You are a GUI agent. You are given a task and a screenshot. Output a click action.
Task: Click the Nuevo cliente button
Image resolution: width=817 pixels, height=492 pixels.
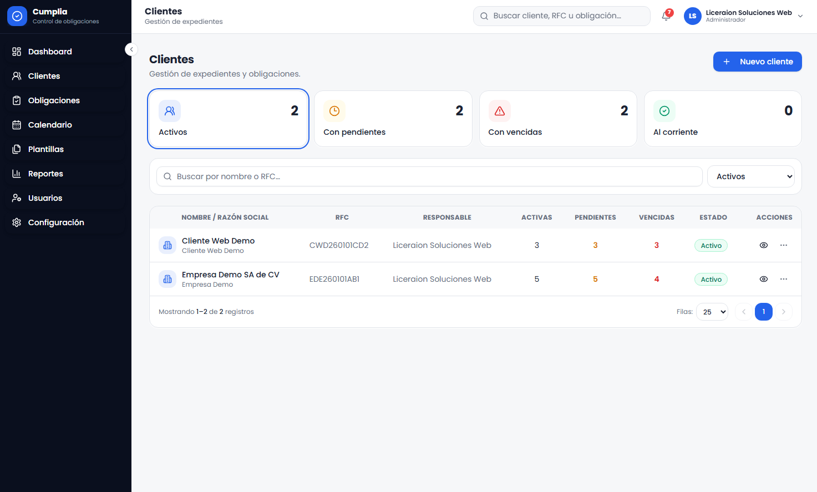(758, 62)
